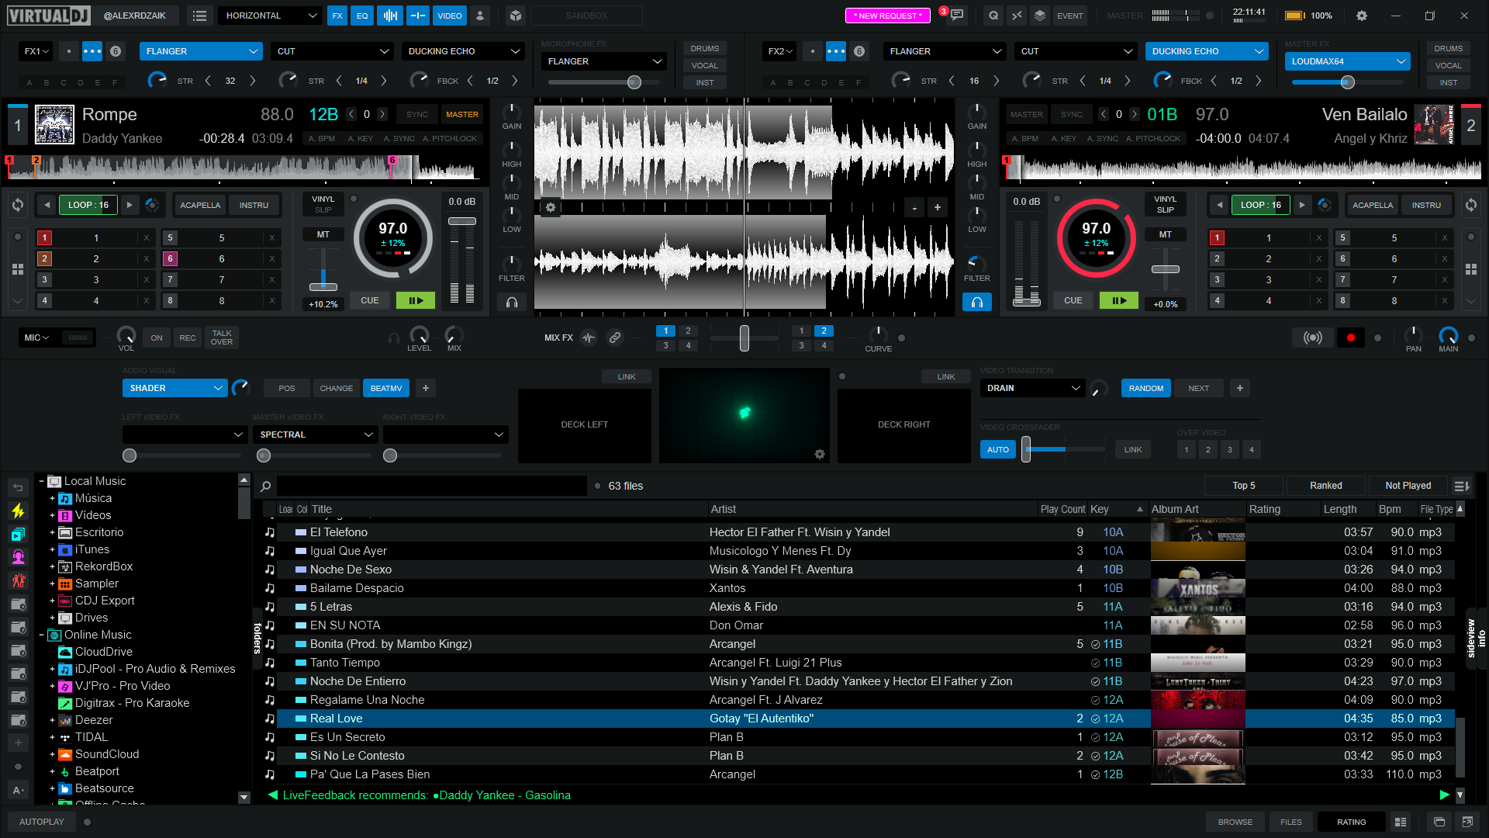Click the deck 2 loop reload icon
The height and width of the screenshot is (838, 1489).
click(x=1471, y=205)
